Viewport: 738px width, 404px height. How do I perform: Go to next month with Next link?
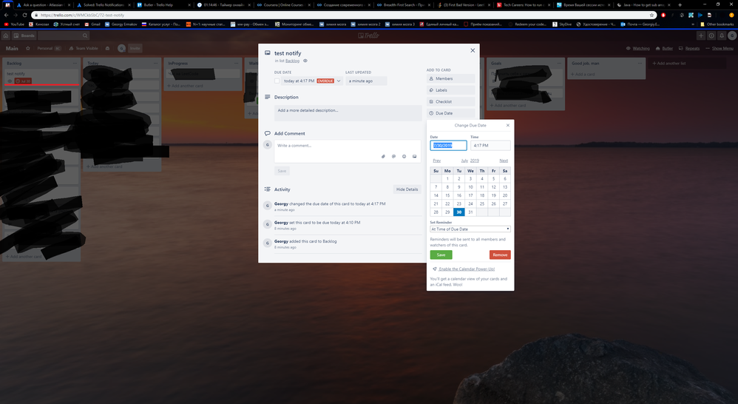504,161
